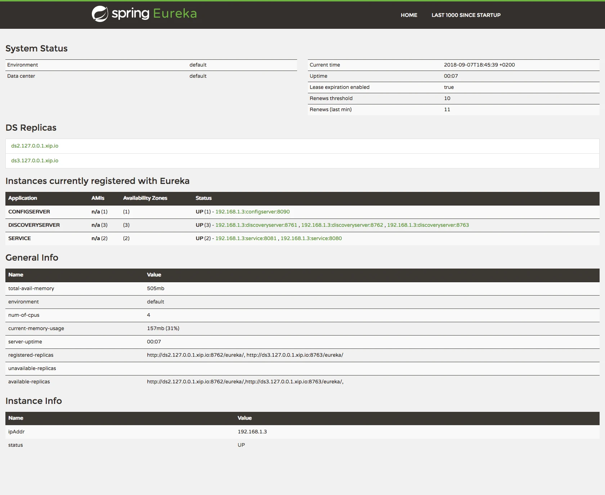This screenshot has height=495, width=605.
Task: Open the ds2.127.0.0.1.xip.io replica link
Action: point(35,146)
